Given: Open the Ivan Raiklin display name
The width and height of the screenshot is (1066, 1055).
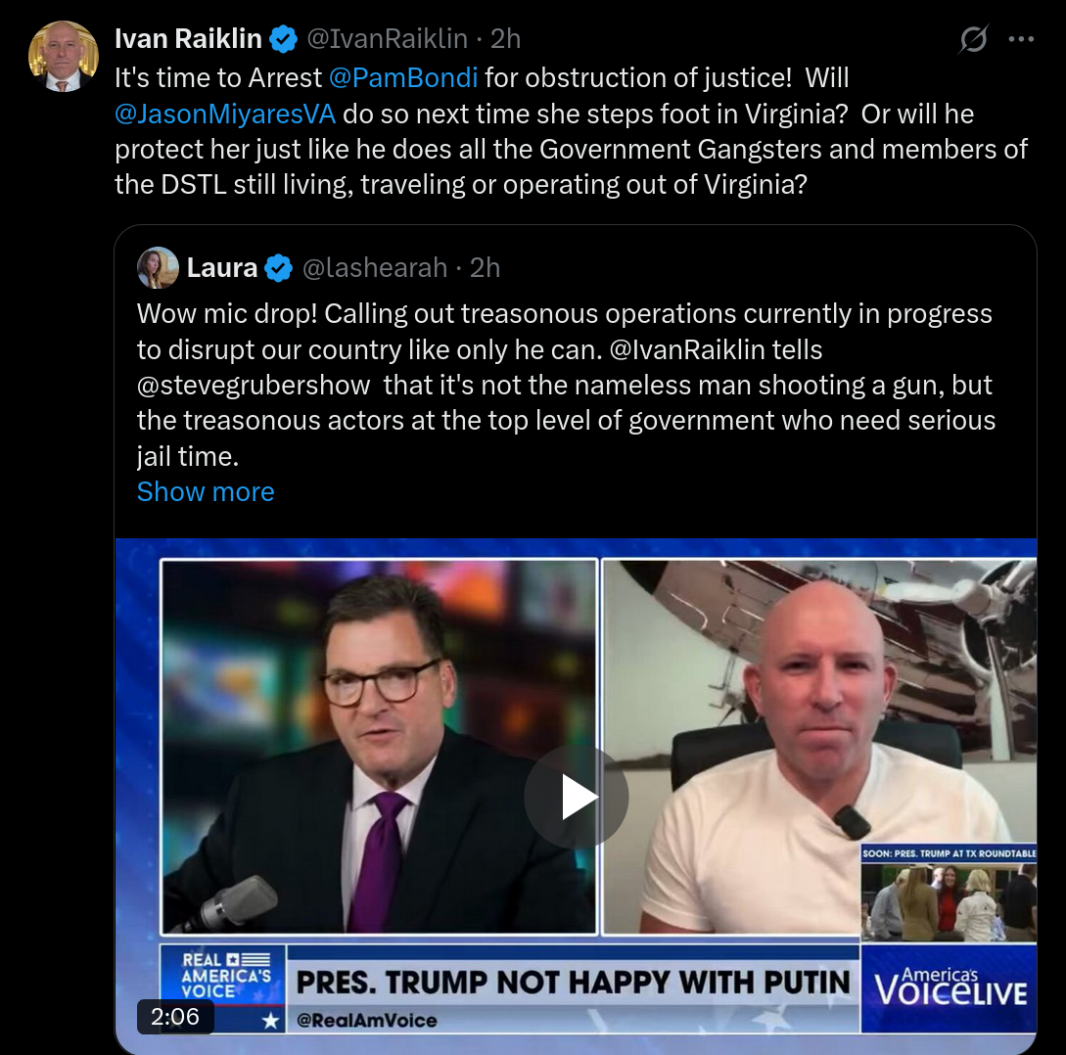Looking at the screenshot, I should [188, 39].
